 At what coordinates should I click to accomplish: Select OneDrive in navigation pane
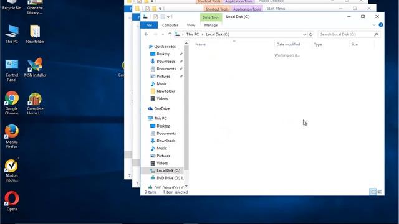point(162,108)
